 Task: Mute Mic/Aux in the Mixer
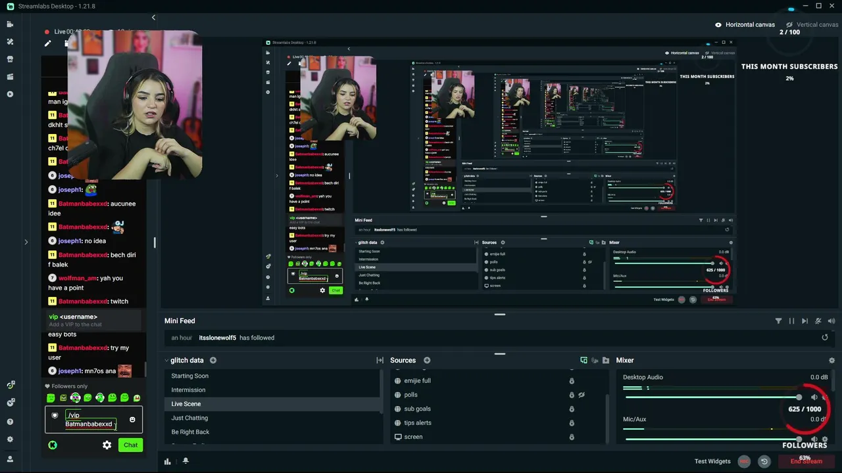[814, 439]
